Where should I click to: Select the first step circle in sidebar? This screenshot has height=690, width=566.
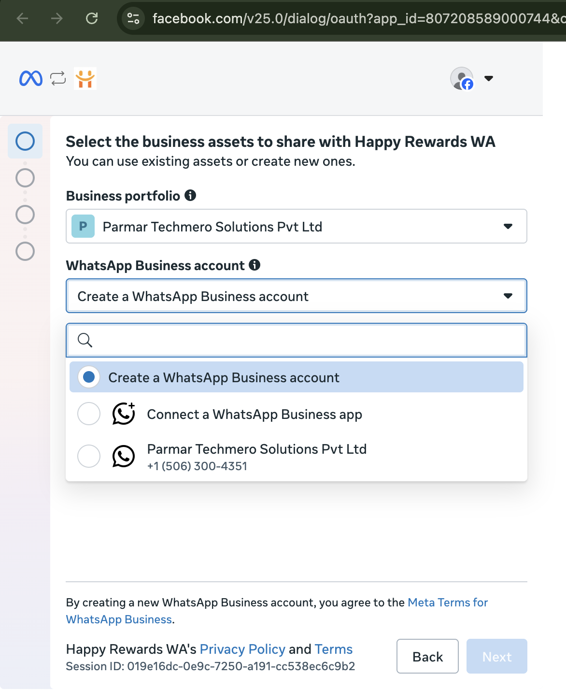point(25,141)
